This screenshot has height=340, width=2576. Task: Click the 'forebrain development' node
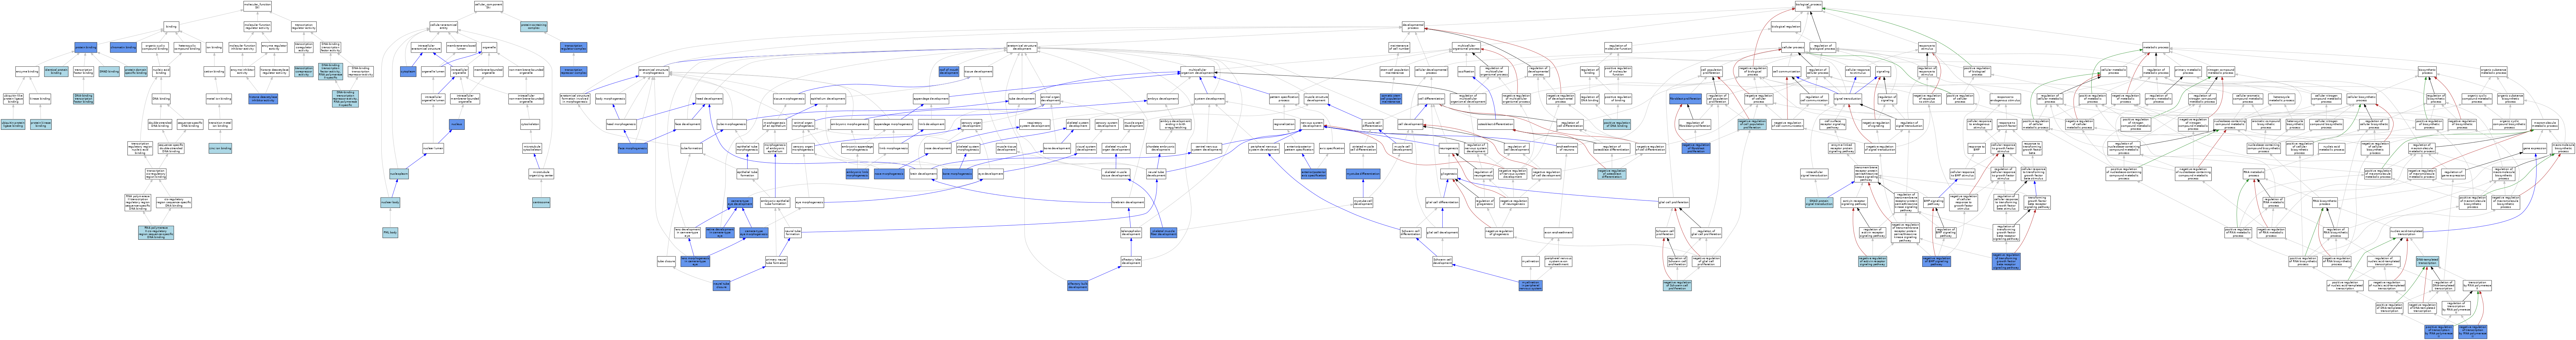tap(1128, 202)
